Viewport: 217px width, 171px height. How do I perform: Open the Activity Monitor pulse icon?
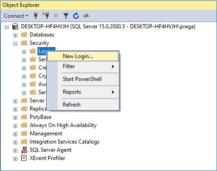[x=86, y=16]
